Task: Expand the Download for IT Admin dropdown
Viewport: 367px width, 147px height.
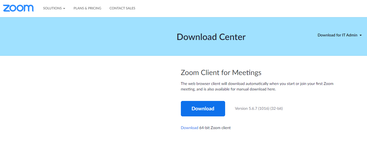Action: (337, 35)
